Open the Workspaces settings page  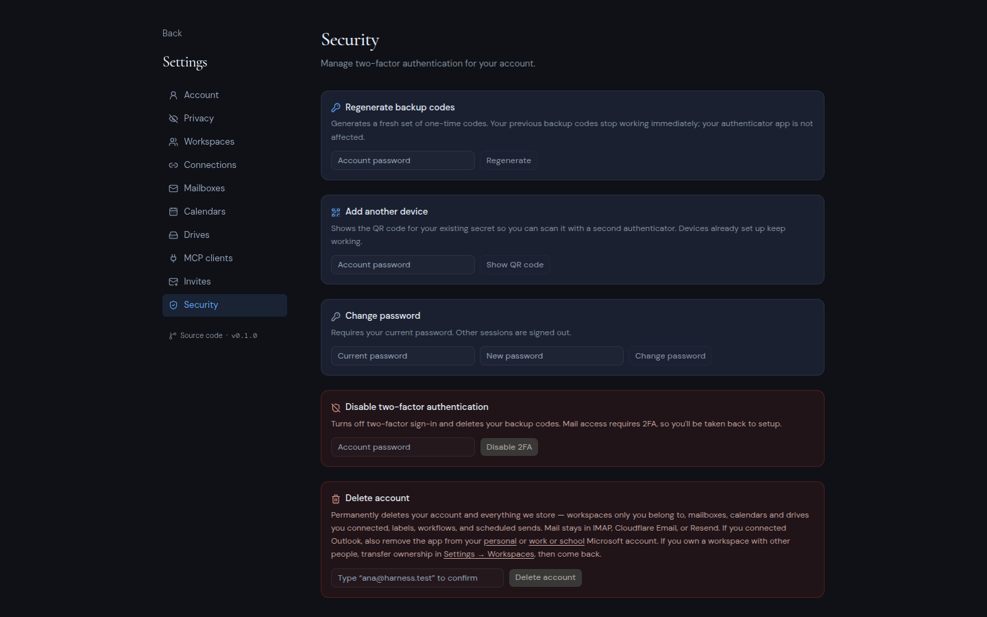pyautogui.click(x=225, y=142)
